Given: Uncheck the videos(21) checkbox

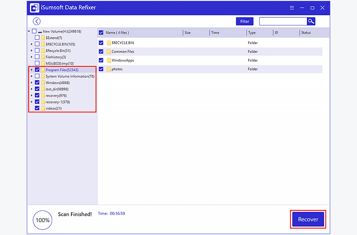Looking at the screenshot, I should coord(37,108).
